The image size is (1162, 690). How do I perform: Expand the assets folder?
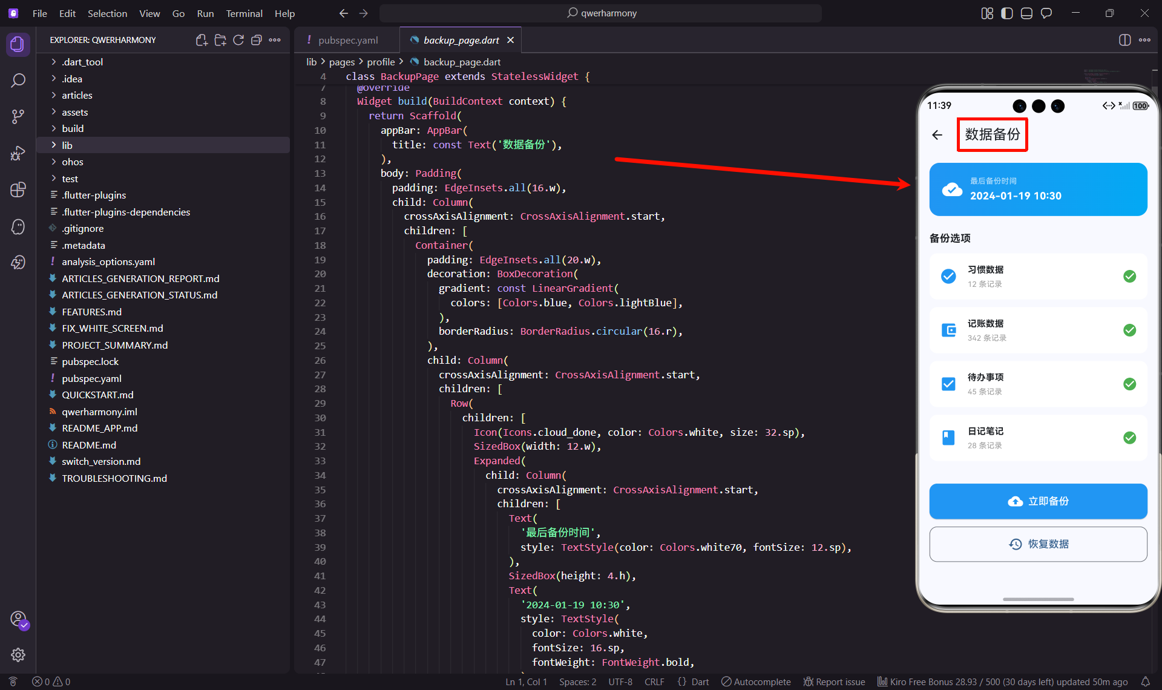point(74,112)
